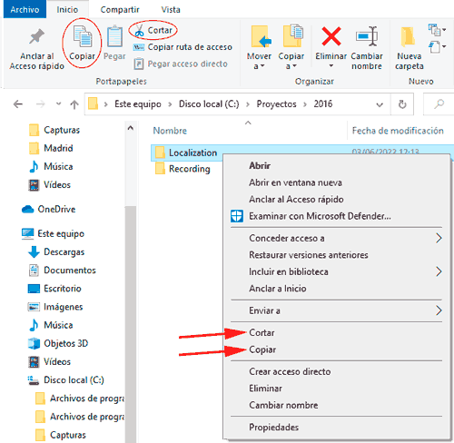Expand the address bar history dropdown
Viewport: 454px width, 443px height.
pos(380,104)
